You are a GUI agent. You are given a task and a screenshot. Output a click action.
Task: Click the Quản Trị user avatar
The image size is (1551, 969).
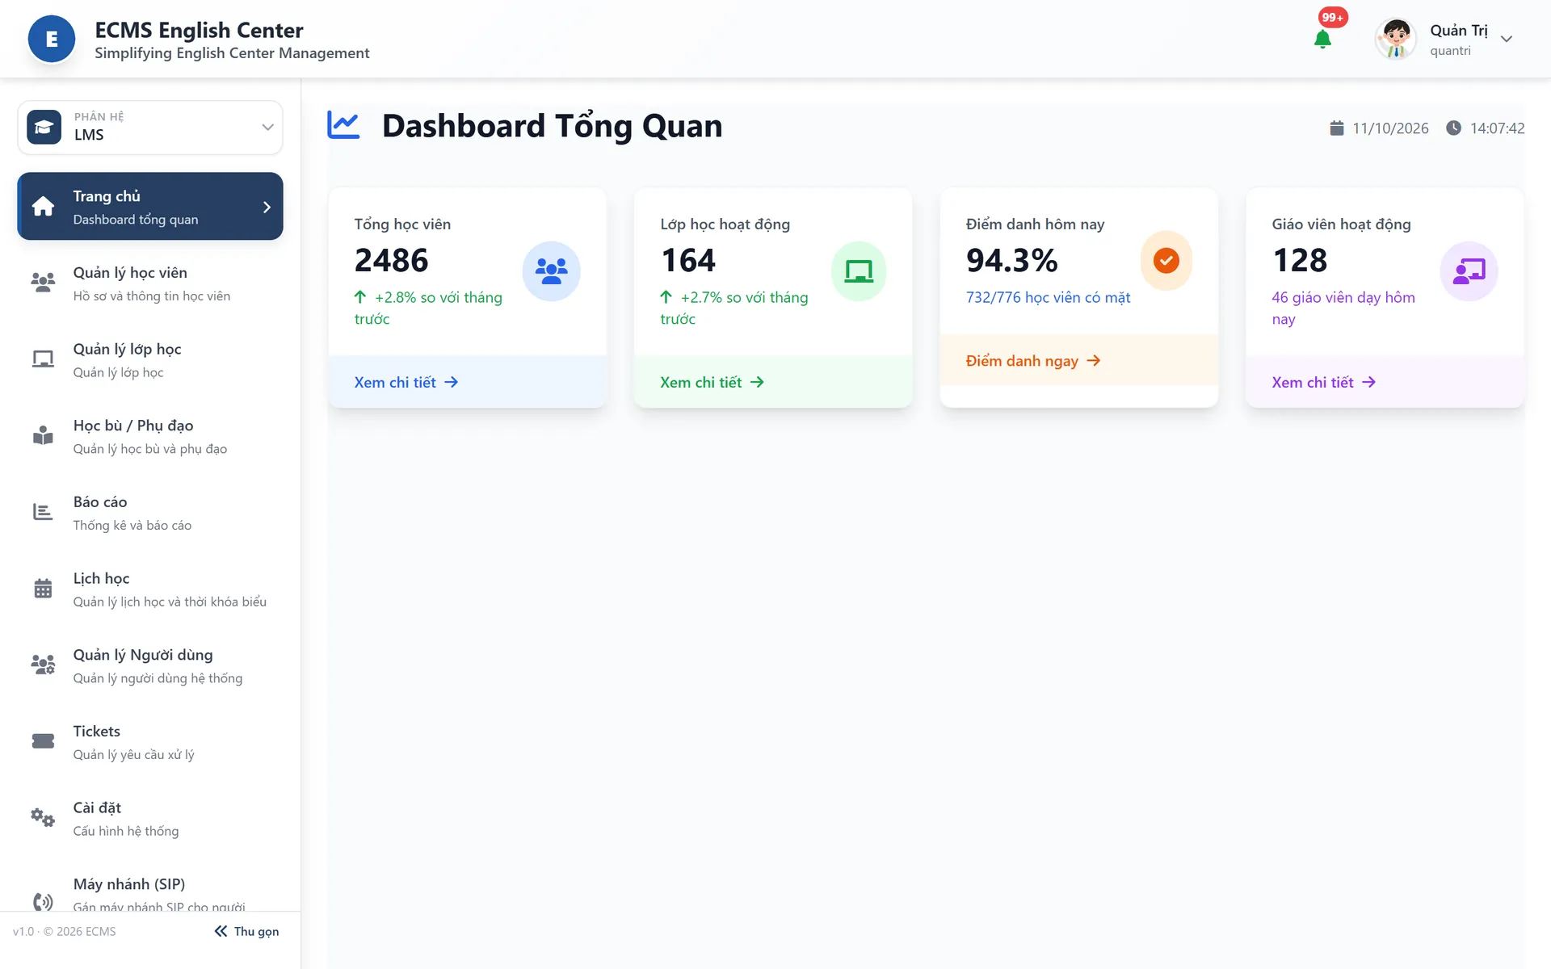pos(1395,39)
